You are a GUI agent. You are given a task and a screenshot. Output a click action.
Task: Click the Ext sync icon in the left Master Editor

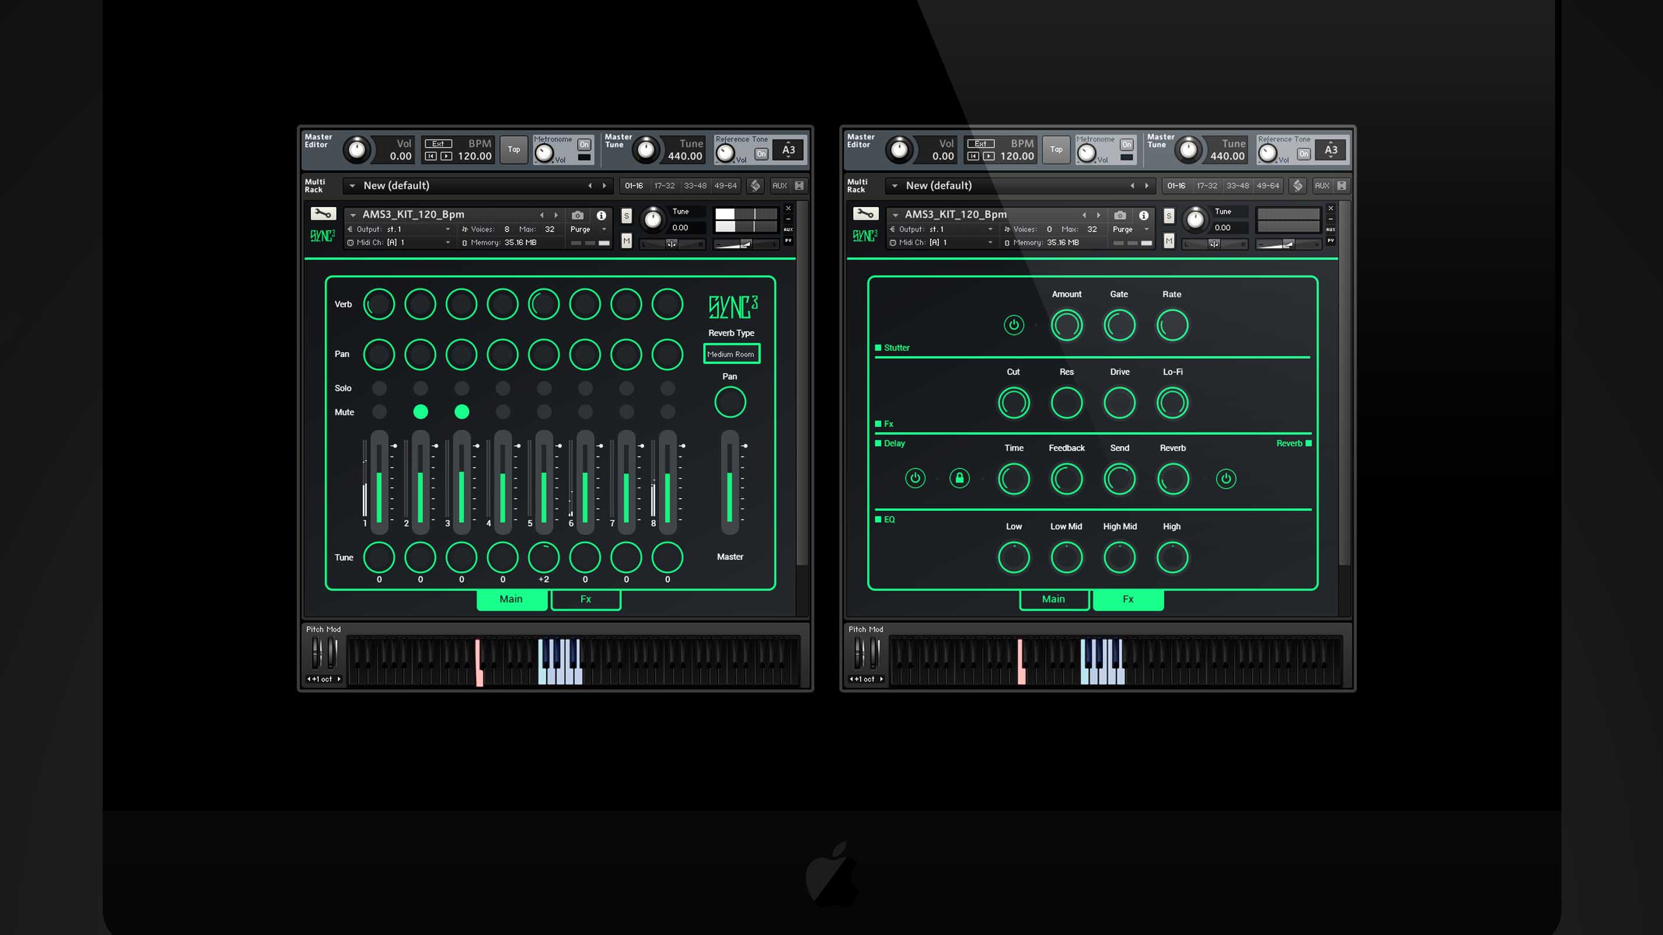tap(438, 144)
